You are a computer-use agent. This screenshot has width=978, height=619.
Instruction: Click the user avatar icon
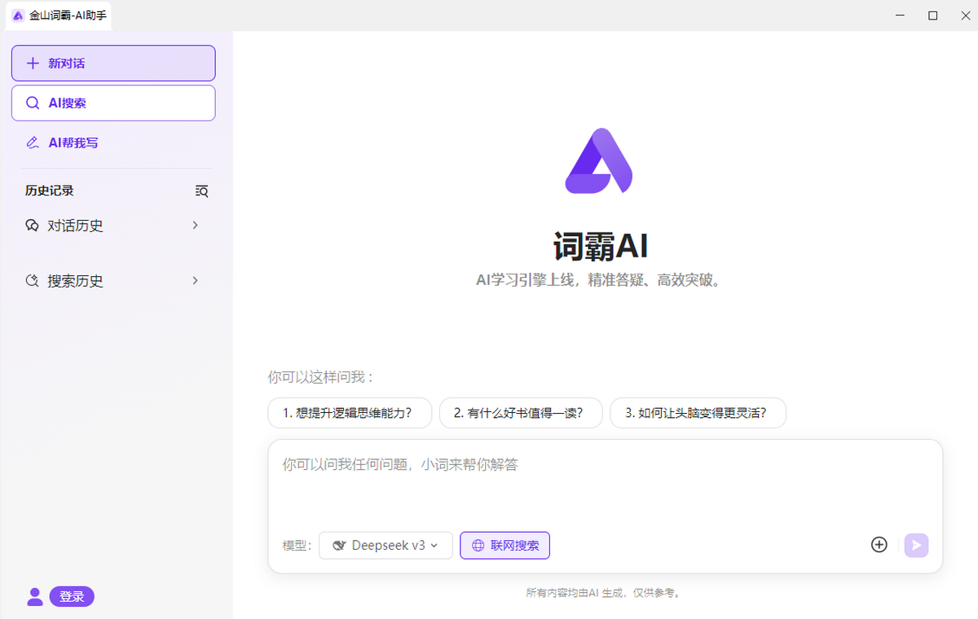tap(35, 596)
